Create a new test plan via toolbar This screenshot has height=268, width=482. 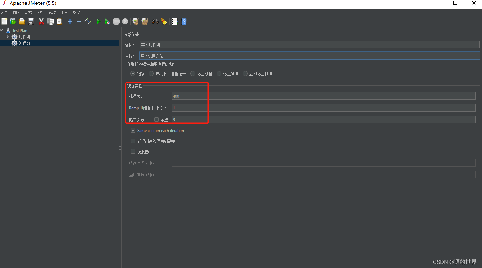point(4,21)
